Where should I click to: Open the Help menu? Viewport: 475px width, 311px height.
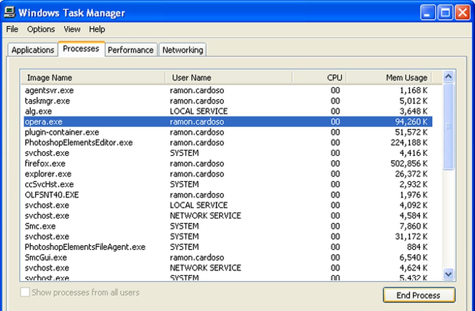tap(97, 29)
